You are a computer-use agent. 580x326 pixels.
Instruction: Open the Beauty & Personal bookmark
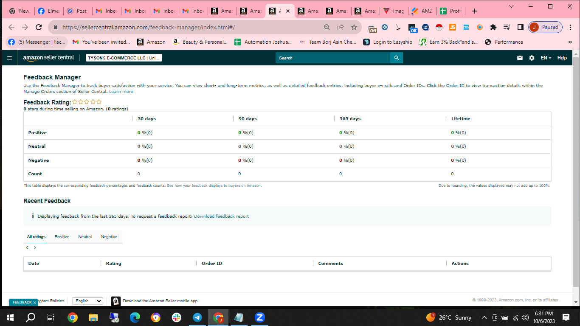pyautogui.click(x=200, y=42)
